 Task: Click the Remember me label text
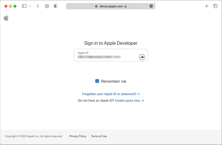114,81
